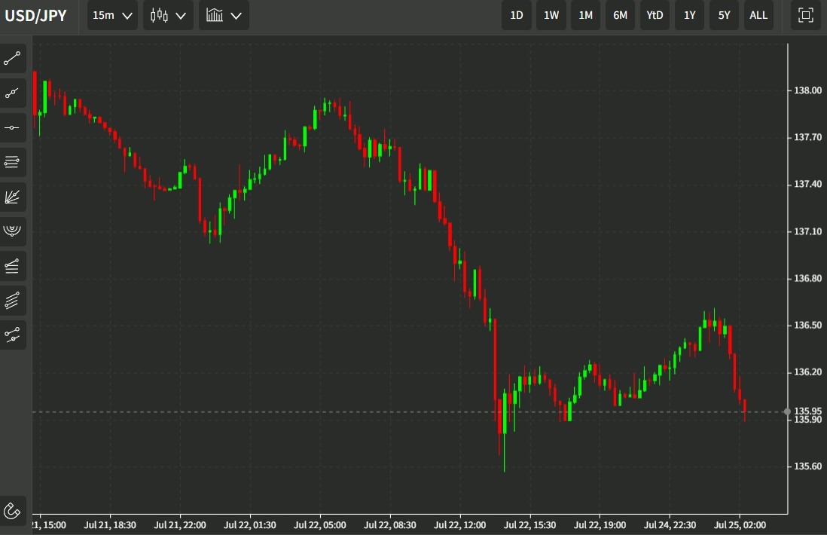This screenshot has width=827, height=535.
Task: Set chart range to 1W
Action: [x=551, y=15]
